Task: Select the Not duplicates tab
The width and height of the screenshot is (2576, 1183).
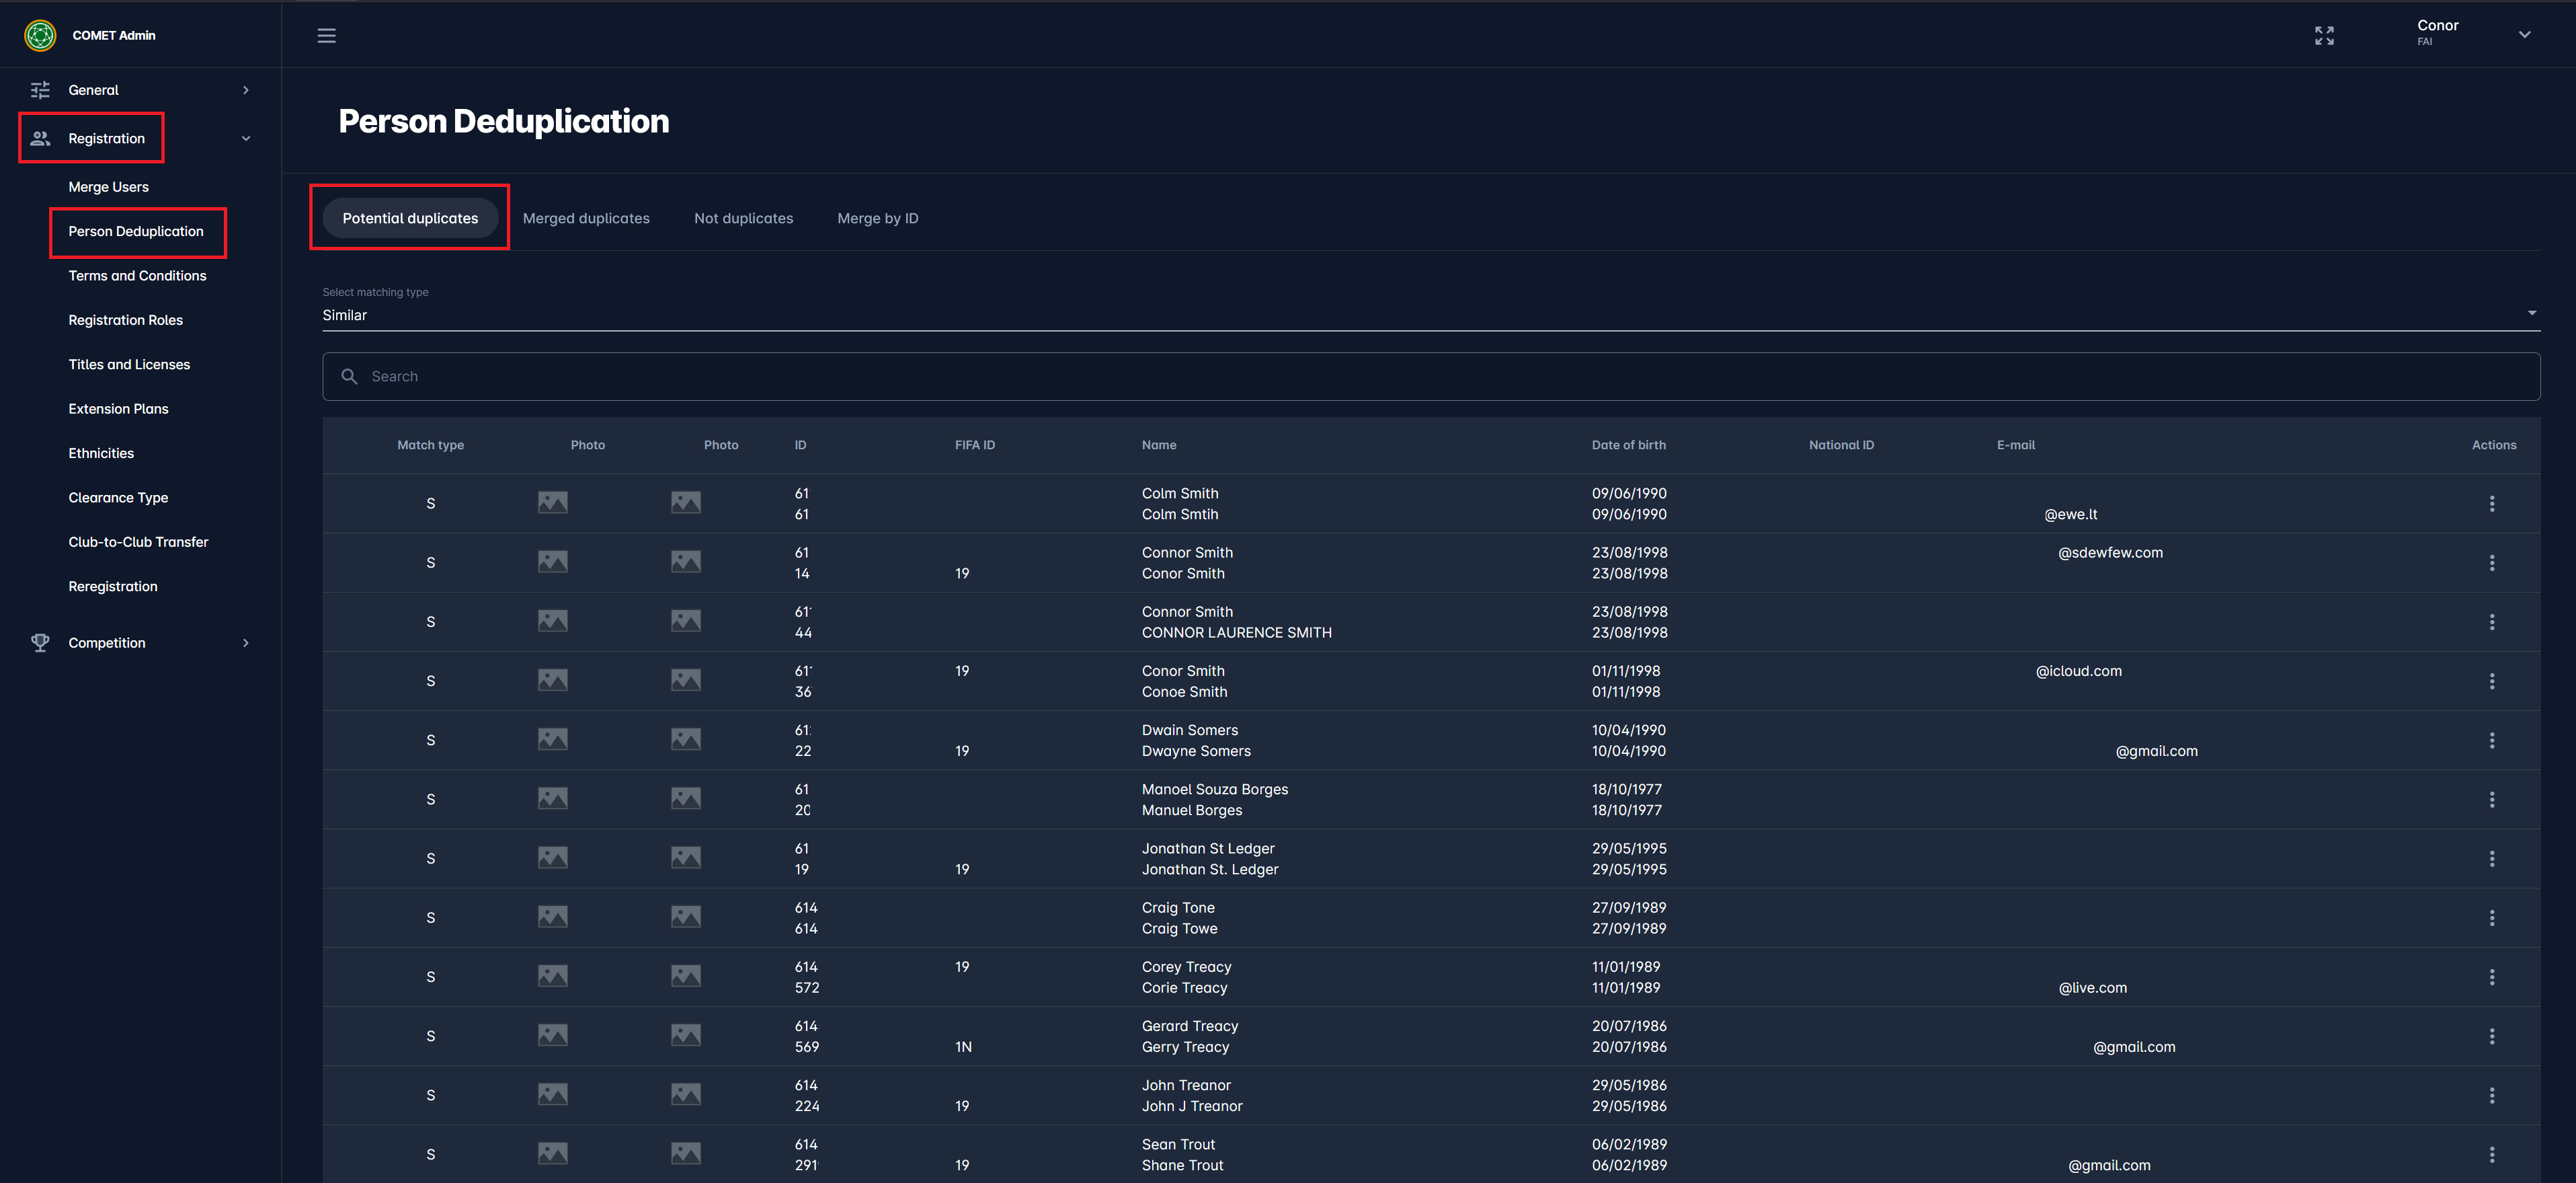Action: tap(743, 218)
